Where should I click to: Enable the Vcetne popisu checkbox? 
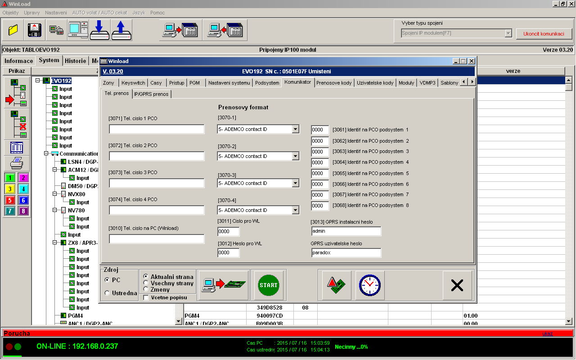(x=146, y=297)
